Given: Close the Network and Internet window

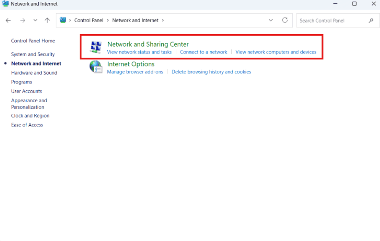Looking at the screenshot, I should click(374, 4).
